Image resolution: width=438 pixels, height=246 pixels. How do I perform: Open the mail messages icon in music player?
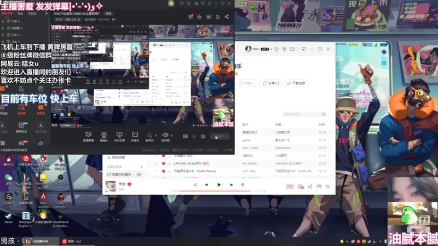(292, 49)
